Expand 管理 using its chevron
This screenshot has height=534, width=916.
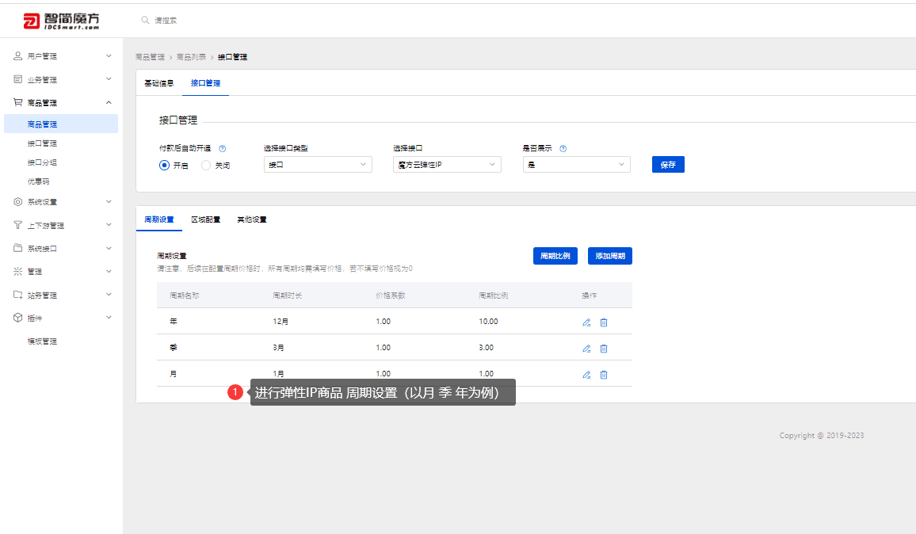109,271
